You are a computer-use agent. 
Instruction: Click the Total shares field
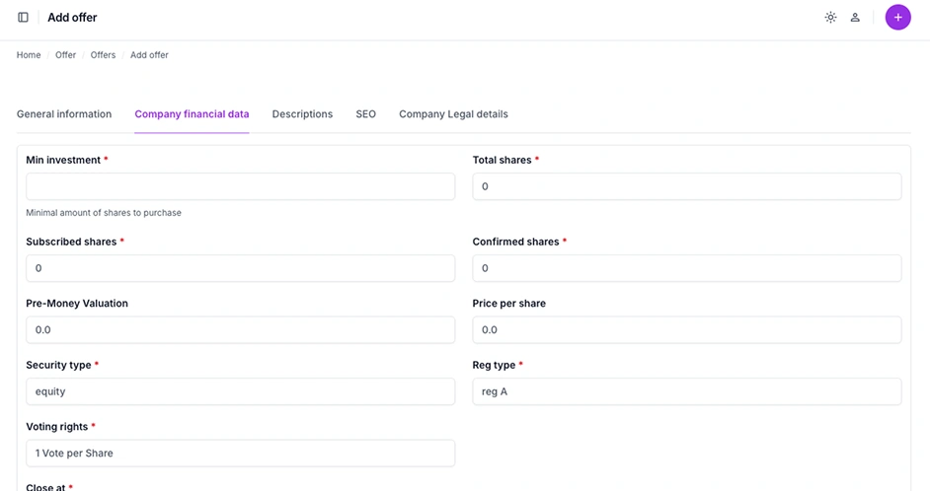[x=686, y=186]
